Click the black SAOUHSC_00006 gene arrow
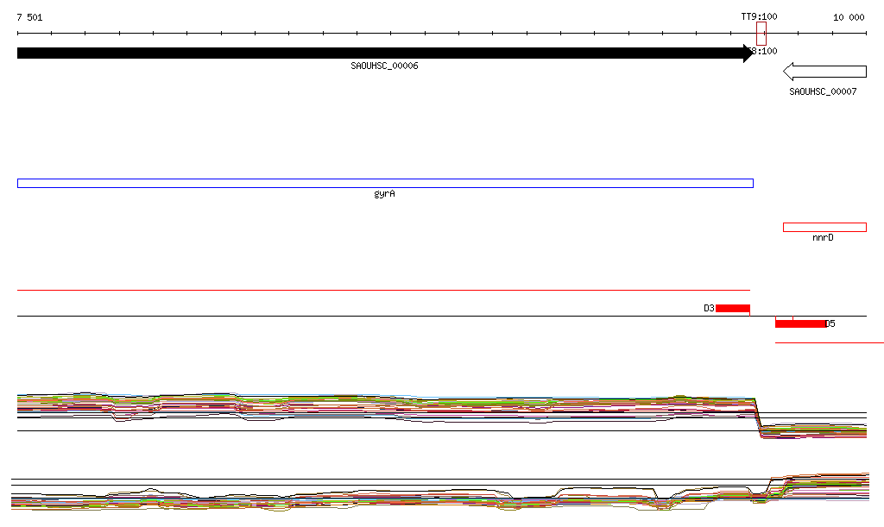Image resolution: width=884 pixels, height=527 pixels. [x=380, y=53]
